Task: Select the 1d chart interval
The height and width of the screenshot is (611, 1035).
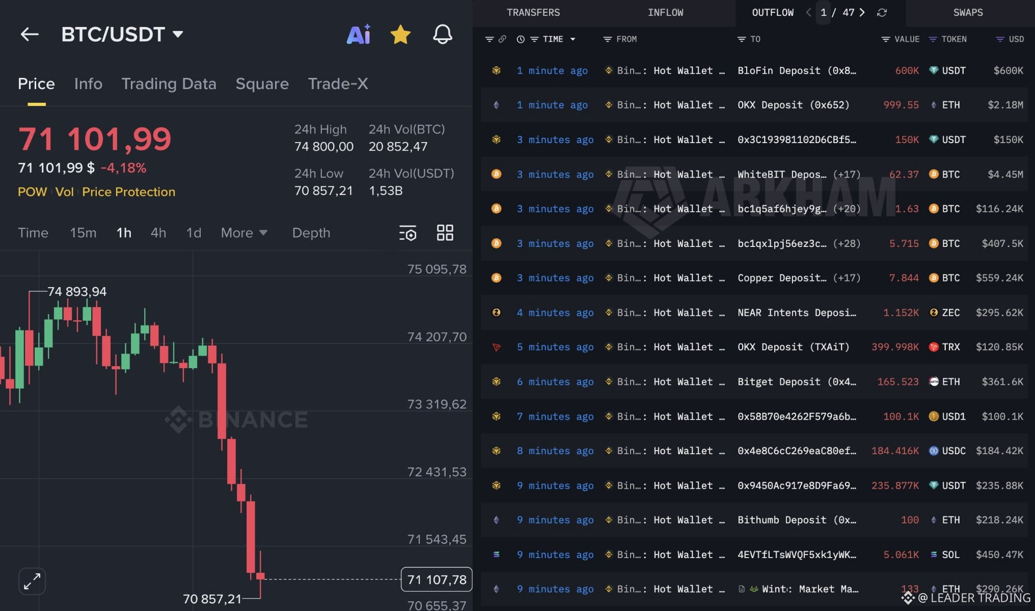Action: click(x=194, y=233)
